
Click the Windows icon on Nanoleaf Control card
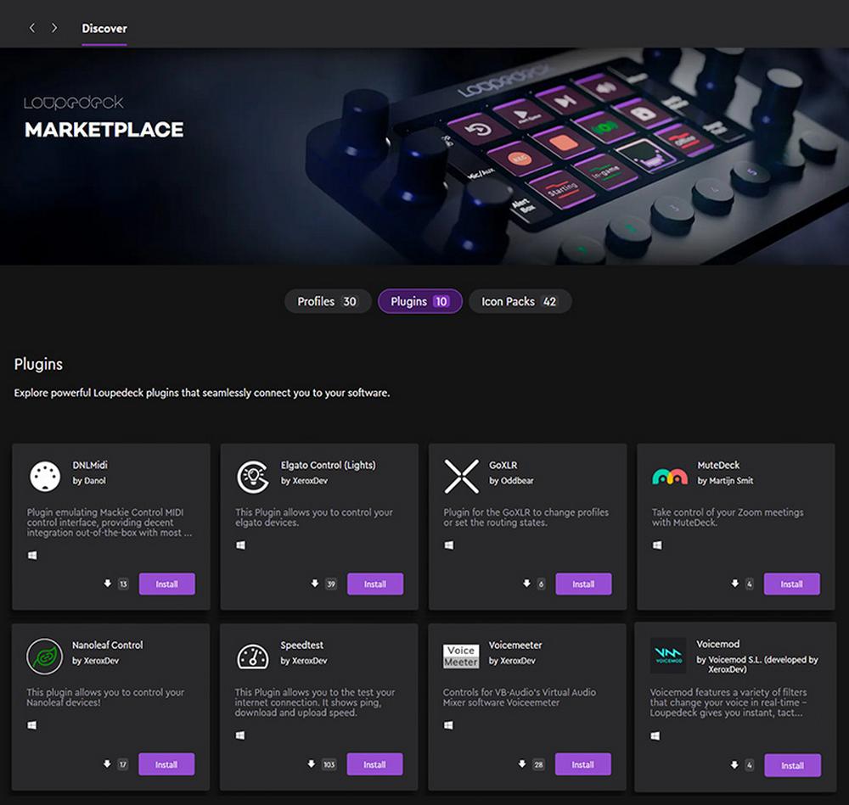[x=32, y=725]
